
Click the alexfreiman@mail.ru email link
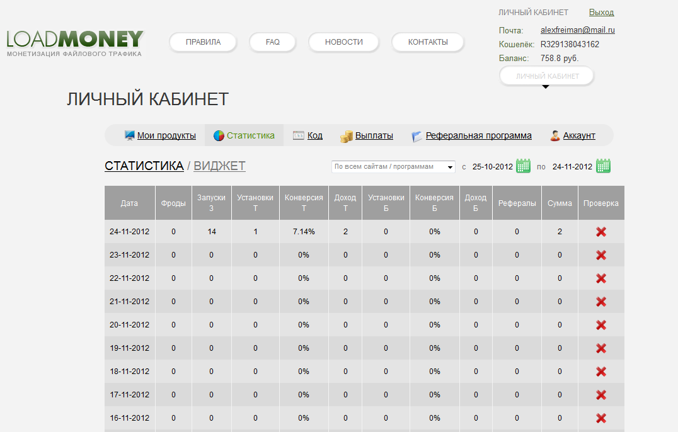pos(577,30)
